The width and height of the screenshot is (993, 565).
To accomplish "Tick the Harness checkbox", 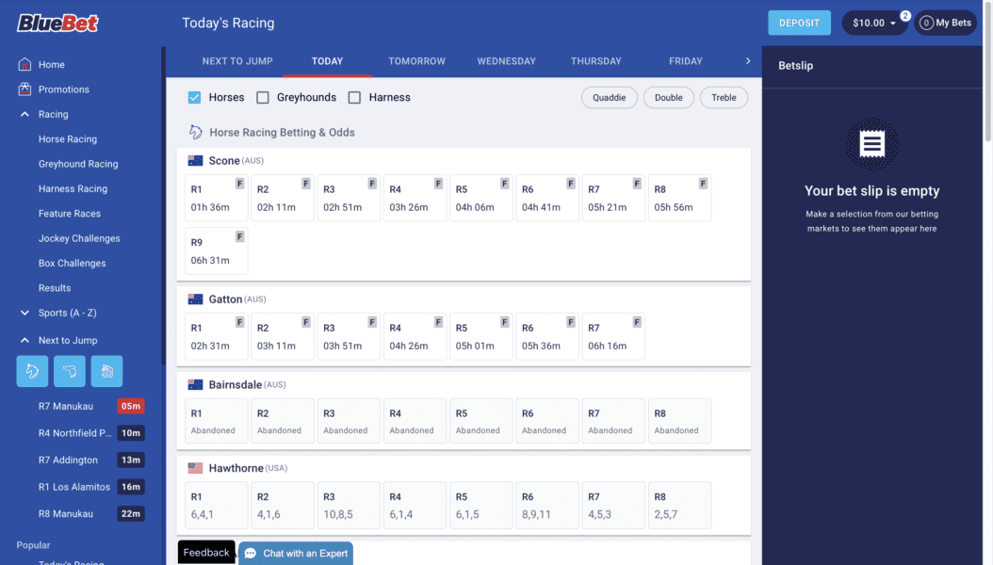I will coord(355,98).
